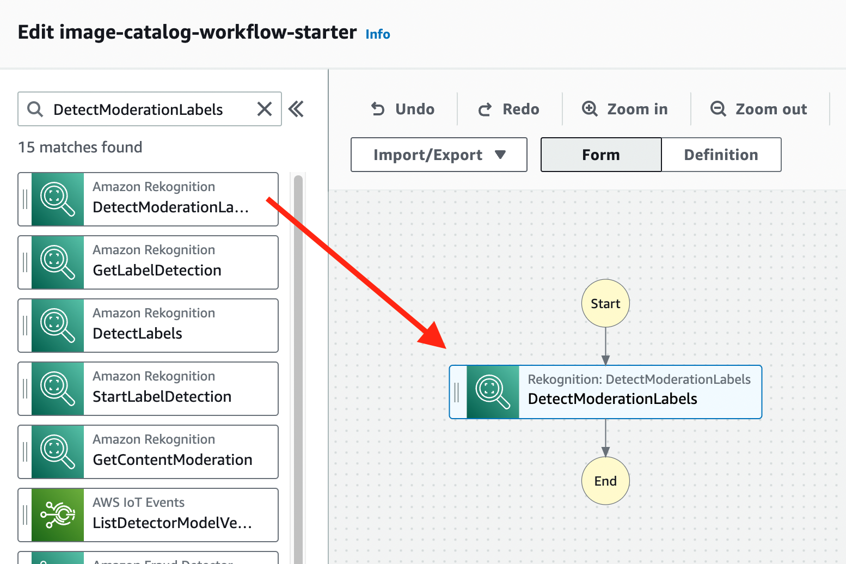Click the Rekognition icon for GetLabelDetection

pyautogui.click(x=58, y=262)
